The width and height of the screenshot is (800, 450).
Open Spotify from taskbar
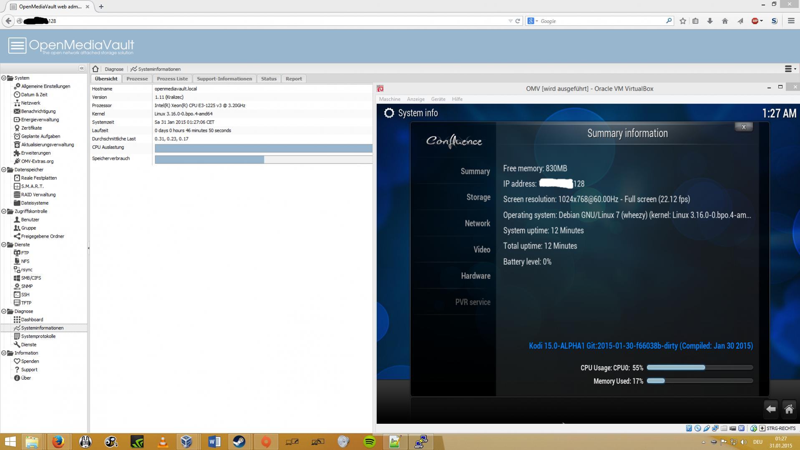pos(370,442)
